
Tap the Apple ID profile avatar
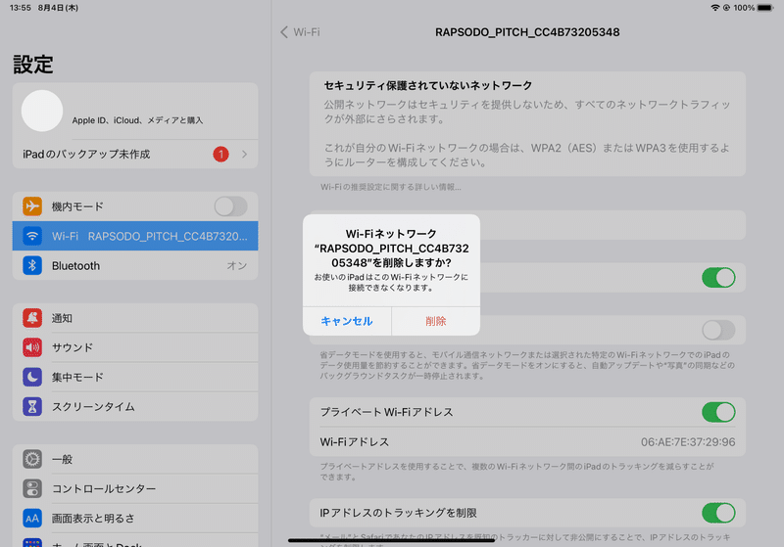pyautogui.click(x=42, y=111)
